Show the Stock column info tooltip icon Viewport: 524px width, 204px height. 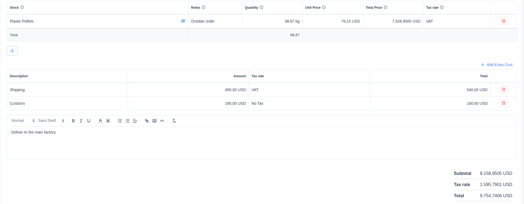coord(22,7)
